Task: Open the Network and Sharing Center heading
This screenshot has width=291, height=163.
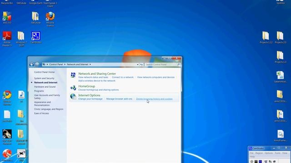Action: (x=97, y=73)
